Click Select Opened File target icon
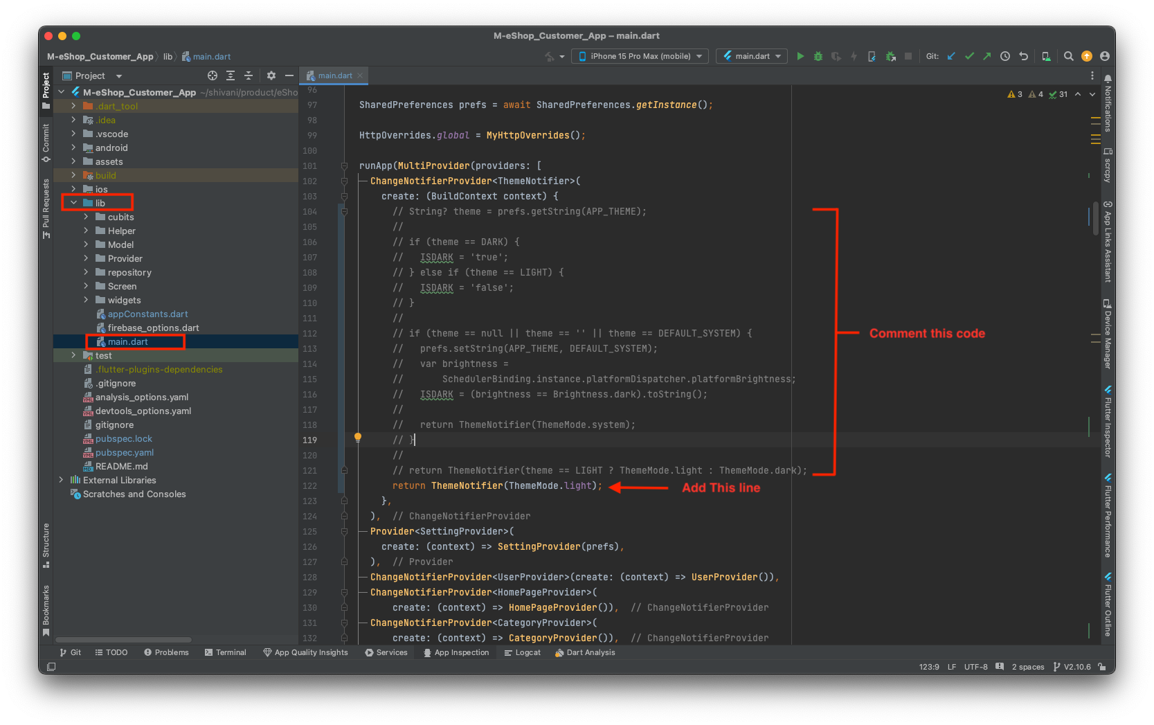Screen dimensions: 1154x725 pos(213,75)
